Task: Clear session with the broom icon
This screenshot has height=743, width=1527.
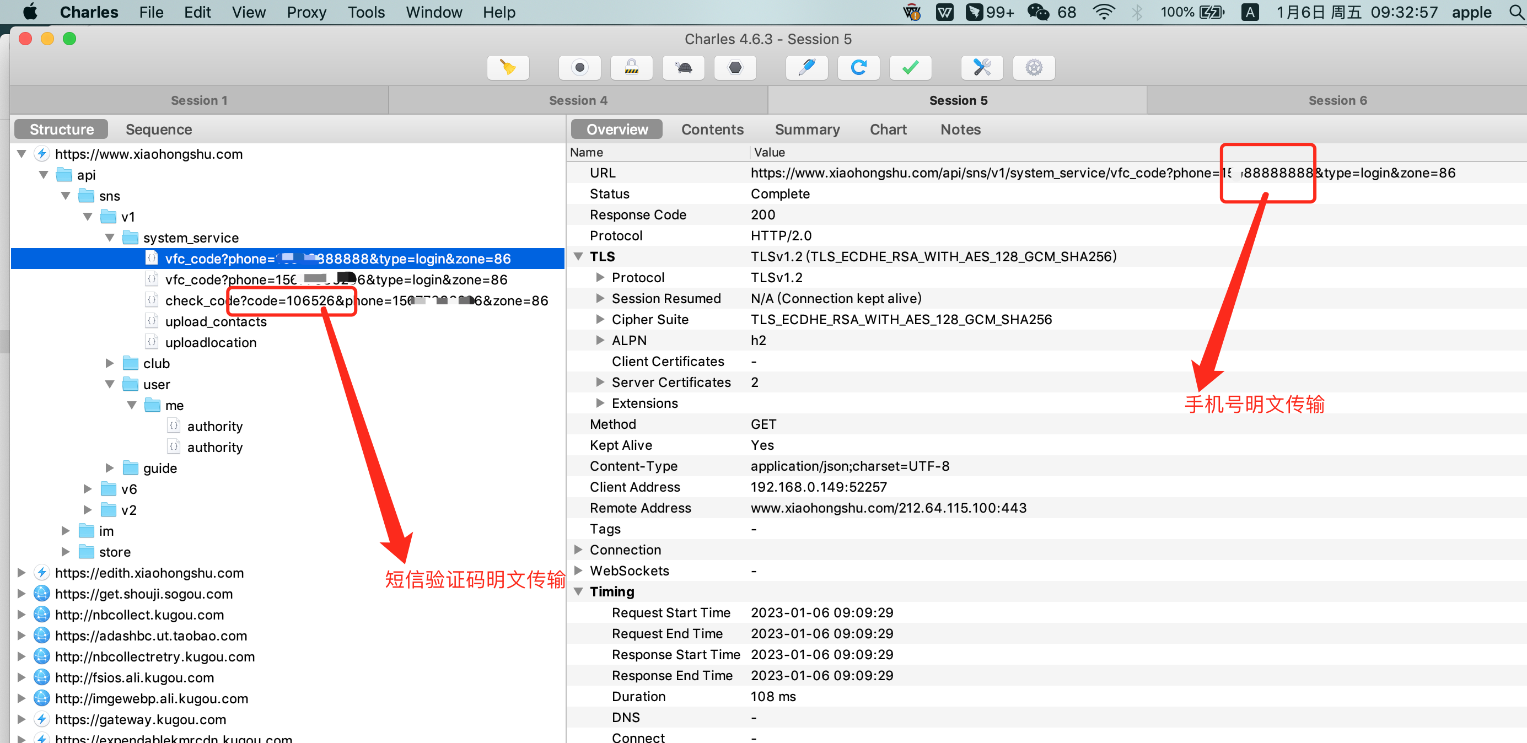Action: coord(507,68)
